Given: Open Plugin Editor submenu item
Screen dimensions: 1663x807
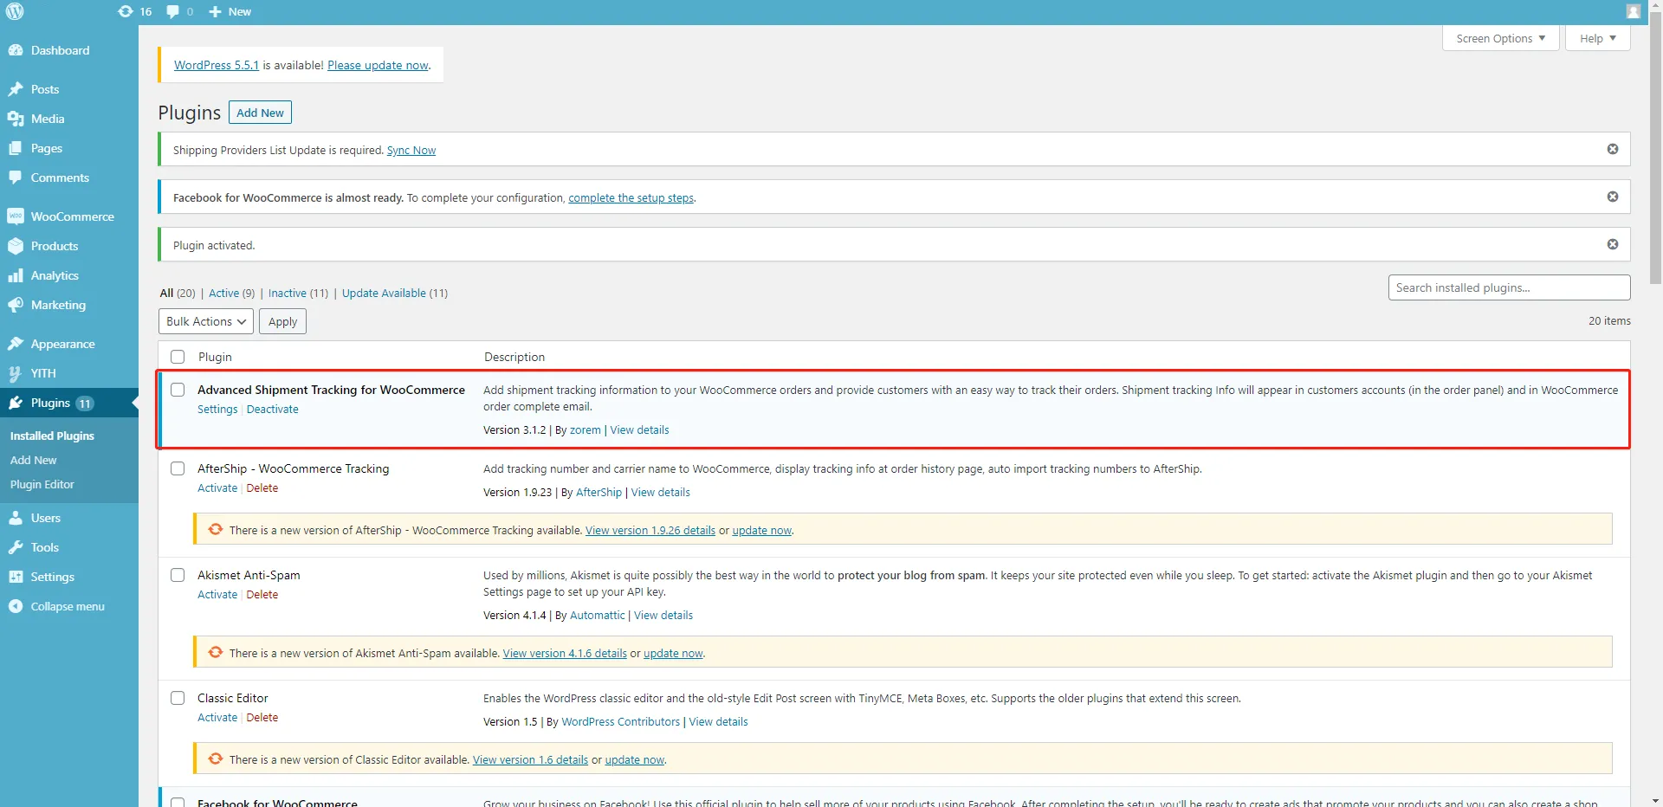Looking at the screenshot, I should pos(42,485).
